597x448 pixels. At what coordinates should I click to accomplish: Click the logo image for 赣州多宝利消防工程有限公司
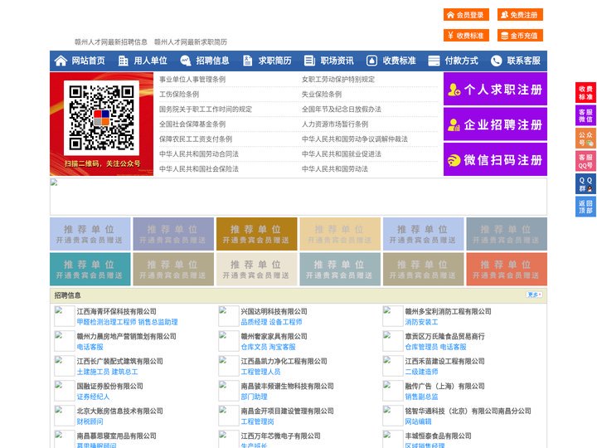(392, 316)
